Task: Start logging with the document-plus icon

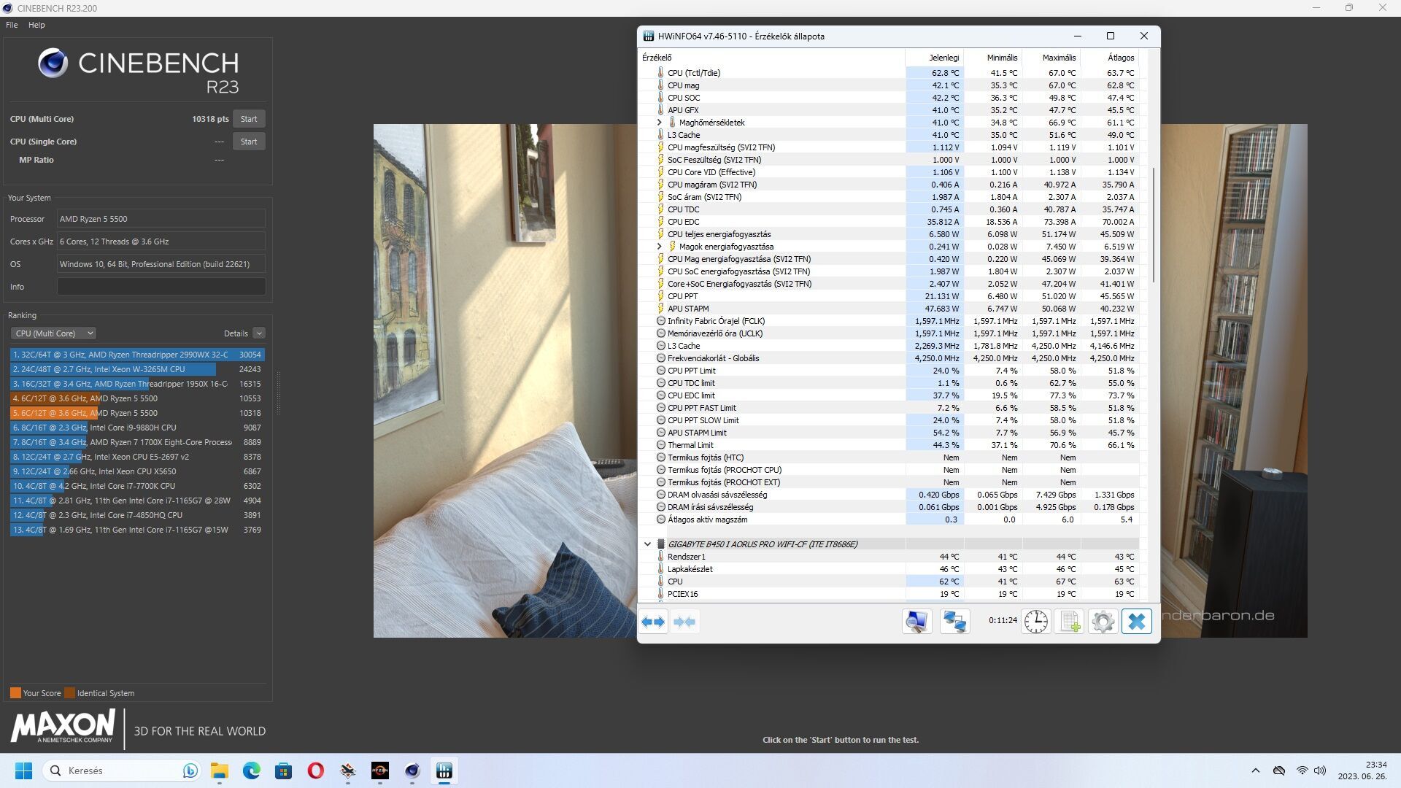Action: (x=1069, y=622)
